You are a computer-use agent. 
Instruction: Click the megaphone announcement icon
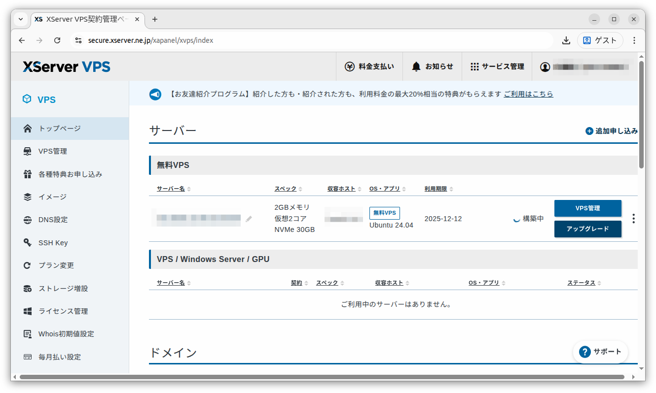(155, 94)
